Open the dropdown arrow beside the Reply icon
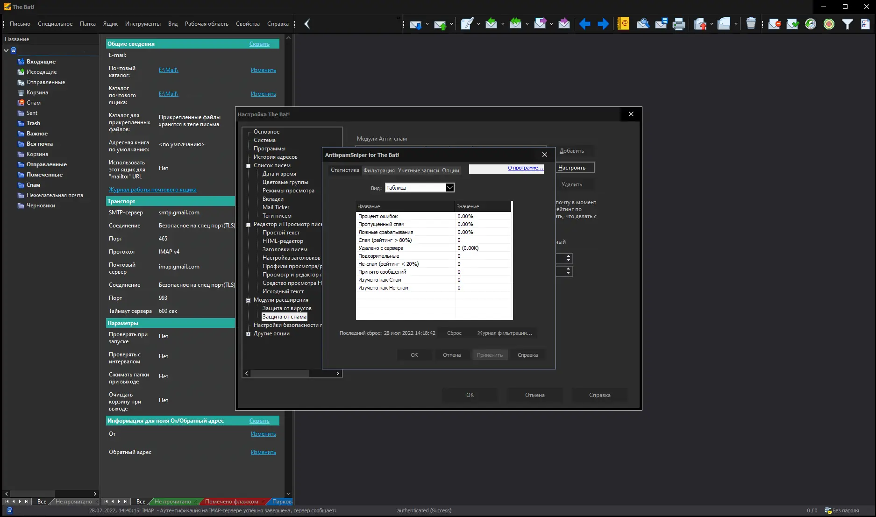This screenshot has height=517, width=876. click(503, 24)
